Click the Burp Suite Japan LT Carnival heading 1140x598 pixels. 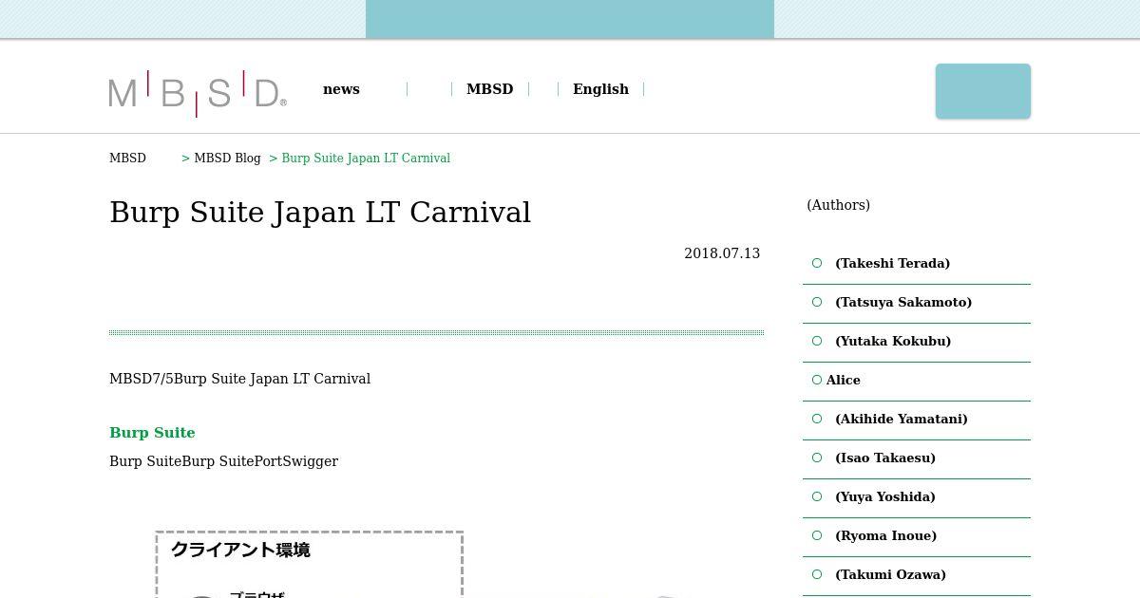point(320,212)
